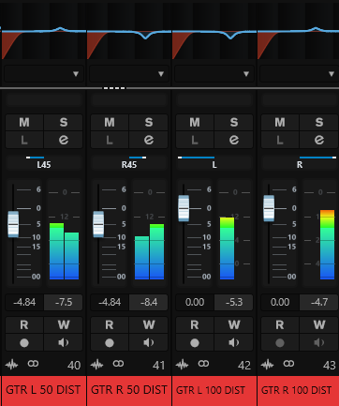Mute the GTR R 100 DIST channel
339x406 pixels.
tap(280, 122)
